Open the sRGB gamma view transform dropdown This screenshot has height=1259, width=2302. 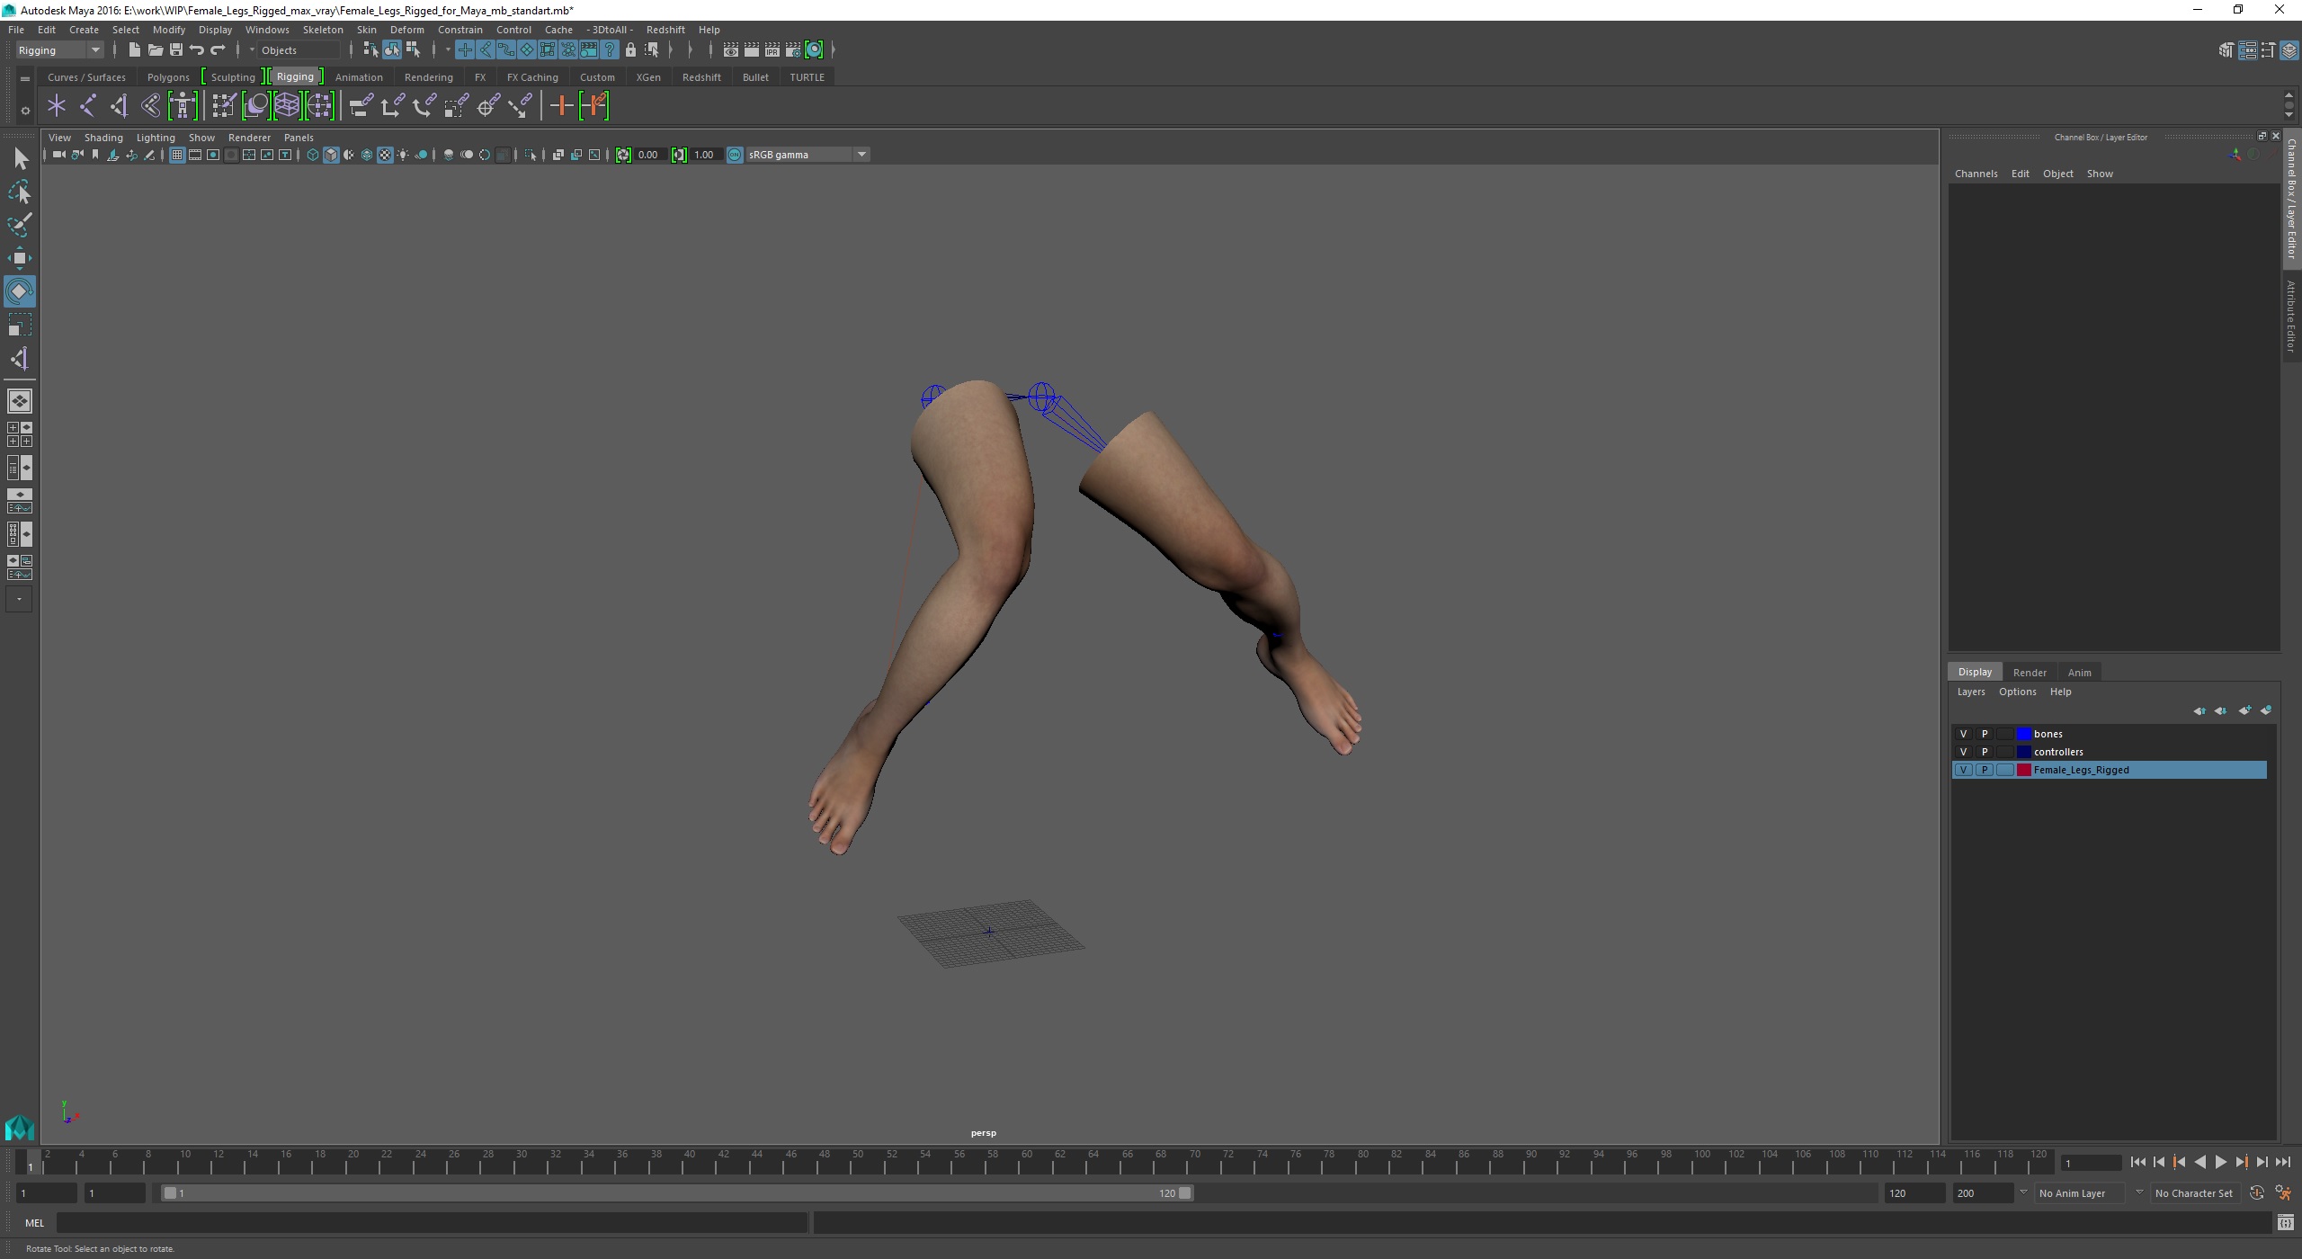click(807, 155)
